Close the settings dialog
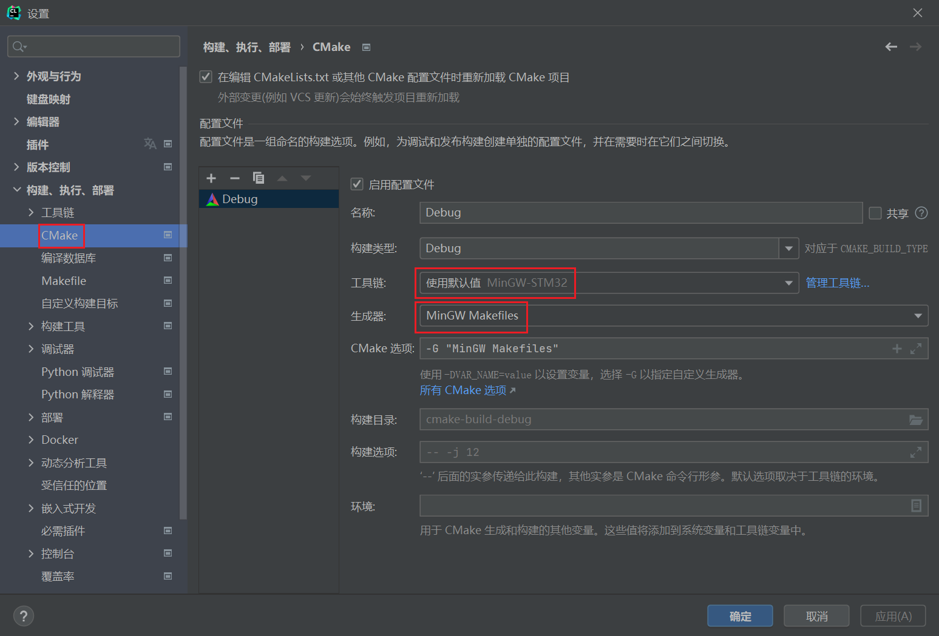 pyautogui.click(x=917, y=13)
